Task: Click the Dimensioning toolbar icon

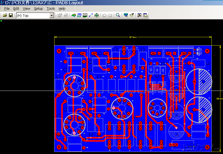Action: [x=85, y=15]
